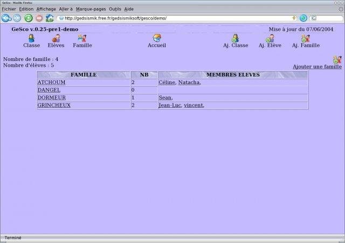Click the Ajouter une famille link
Screen dimensions: 345x243
tap(318, 67)
